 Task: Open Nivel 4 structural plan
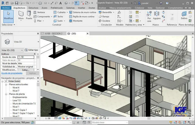[x=16, y=88]
